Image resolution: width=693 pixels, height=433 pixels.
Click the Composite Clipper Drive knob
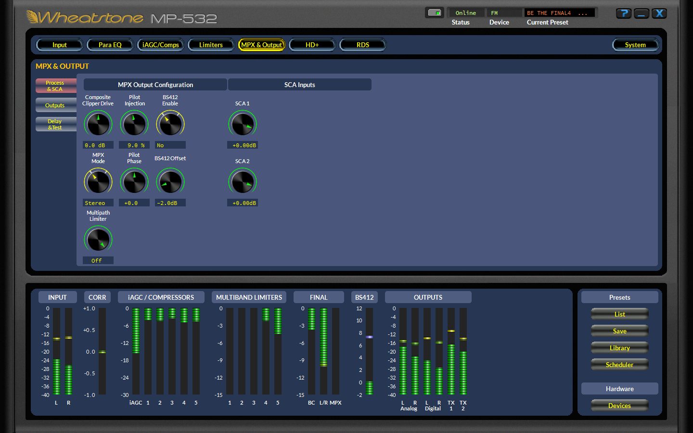coord(98,124)
